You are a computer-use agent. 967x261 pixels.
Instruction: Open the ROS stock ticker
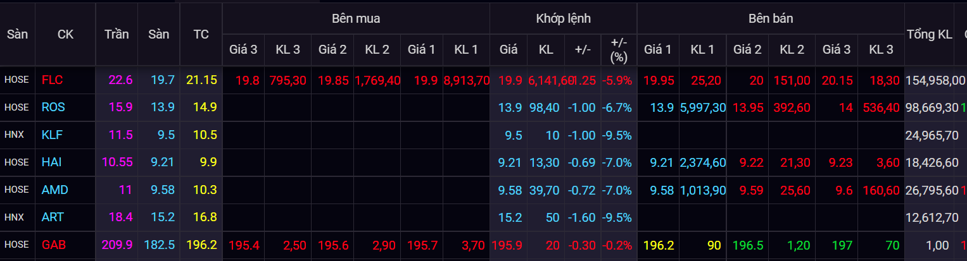53,107
